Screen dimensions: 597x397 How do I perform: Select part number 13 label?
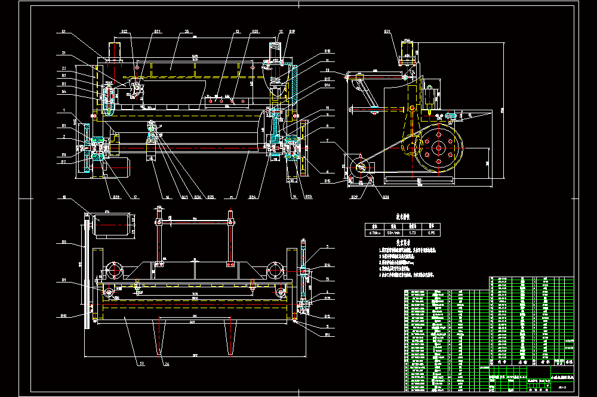[237, 32]
